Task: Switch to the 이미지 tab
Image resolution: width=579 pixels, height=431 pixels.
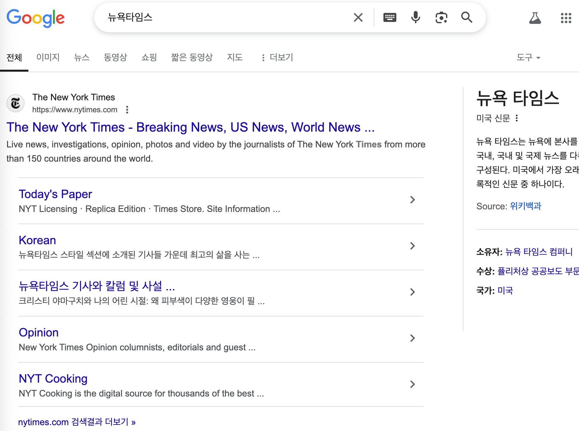Action: point(48,57)
